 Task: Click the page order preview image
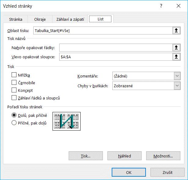pyautogui.click(x=67, y=121)
